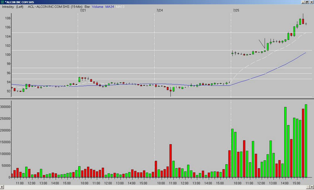Click the chart window icon in title bar

[2, 2]
